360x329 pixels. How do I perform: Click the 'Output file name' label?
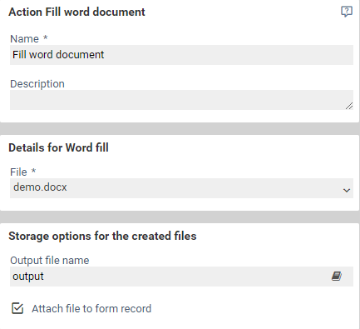pyautogui.click(x=50, y=261)
